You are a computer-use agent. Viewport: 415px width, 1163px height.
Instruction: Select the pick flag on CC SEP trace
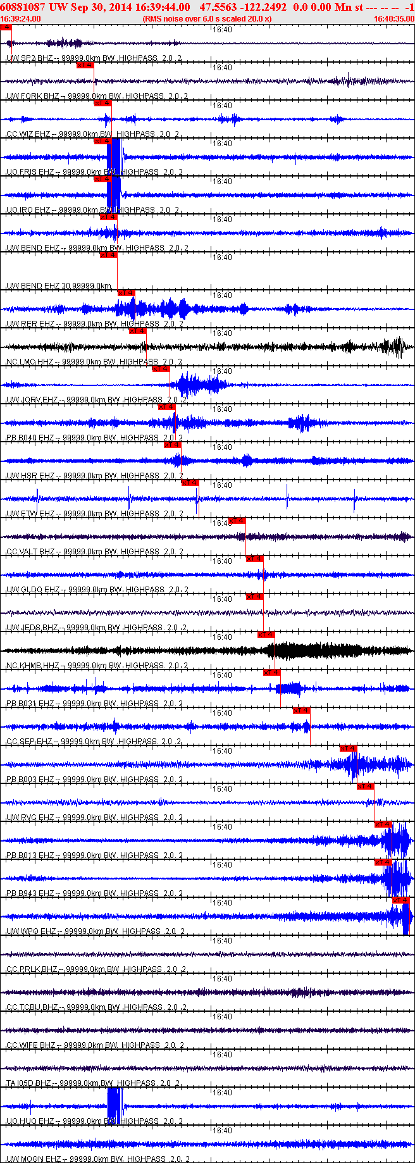302,711
